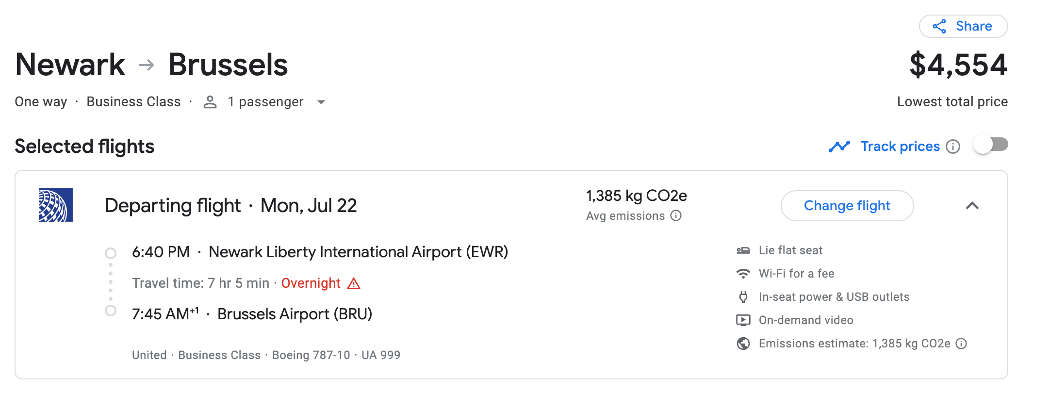Open Avg emissions info icon

[x=676, y=215]
